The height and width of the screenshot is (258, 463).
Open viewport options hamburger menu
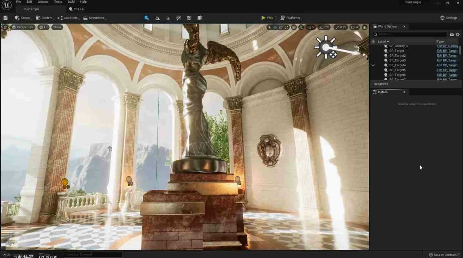pos(5,27)
